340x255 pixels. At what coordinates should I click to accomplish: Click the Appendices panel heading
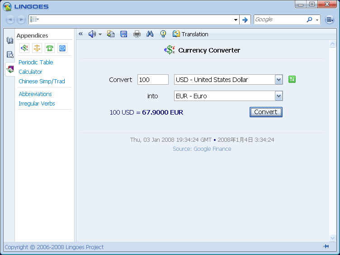(x=32, y=36)
